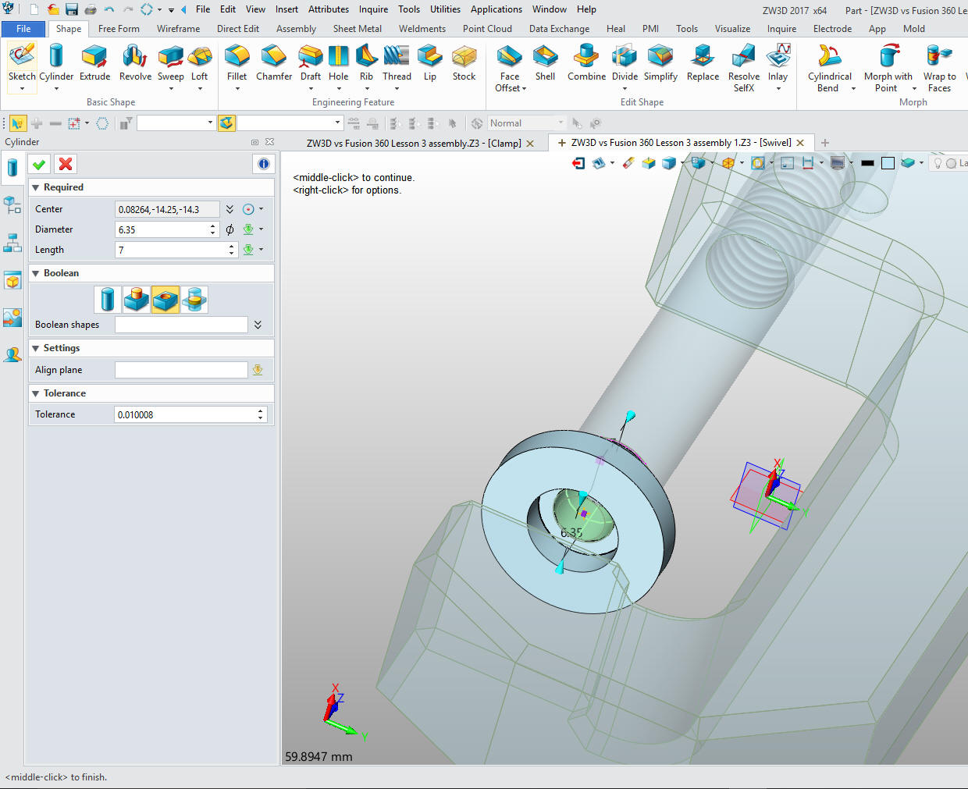Choose the Revolve tool
Viewport: 968px width, 789px height.
(135, 62)
